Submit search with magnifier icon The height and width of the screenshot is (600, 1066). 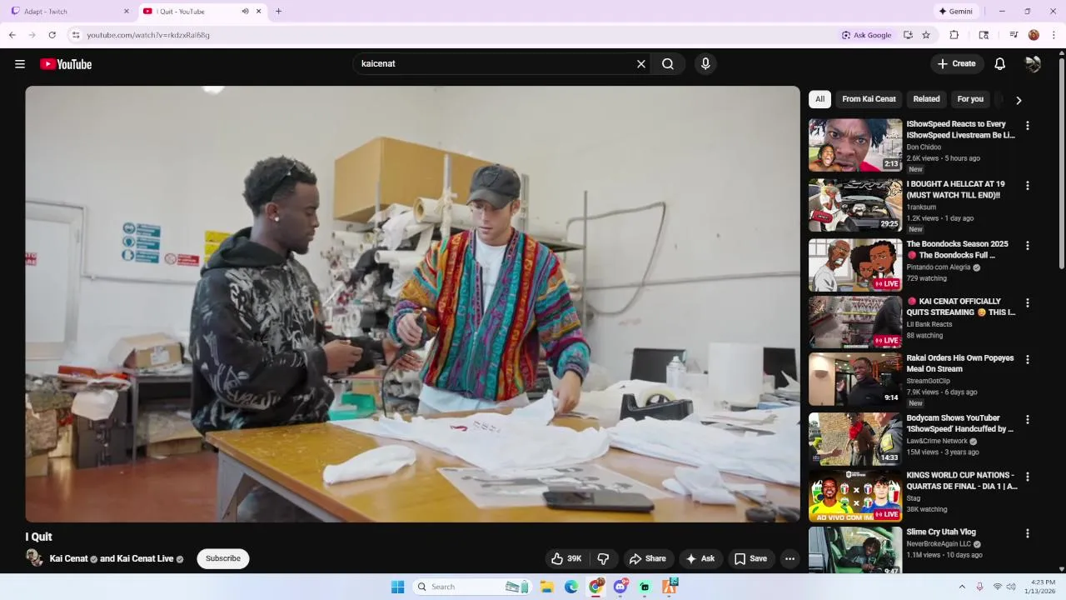[x=668, y=64]
